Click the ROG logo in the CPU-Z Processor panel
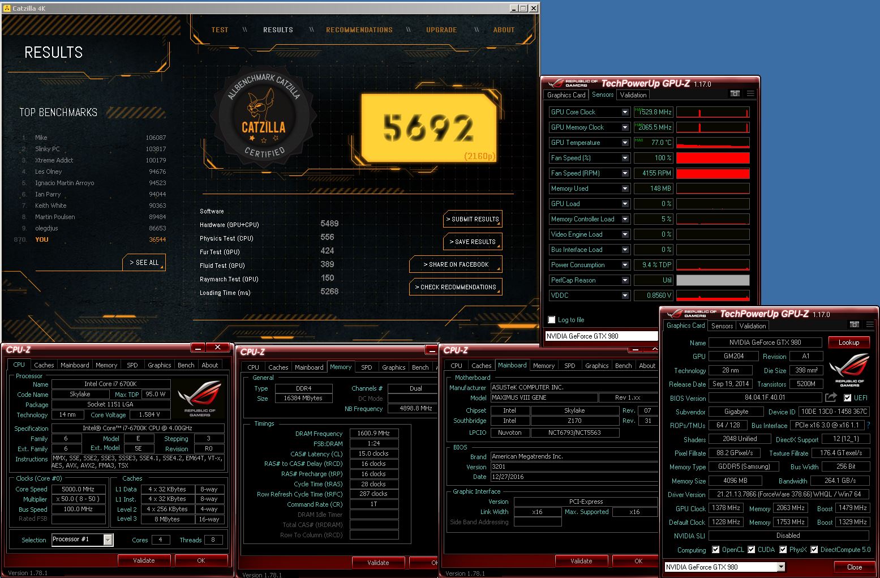This screenshot has width=880, height=578. coord(200,399)
